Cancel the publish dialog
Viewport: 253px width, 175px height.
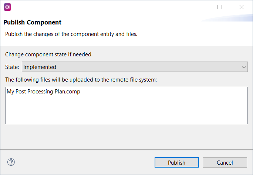[225, 162]
